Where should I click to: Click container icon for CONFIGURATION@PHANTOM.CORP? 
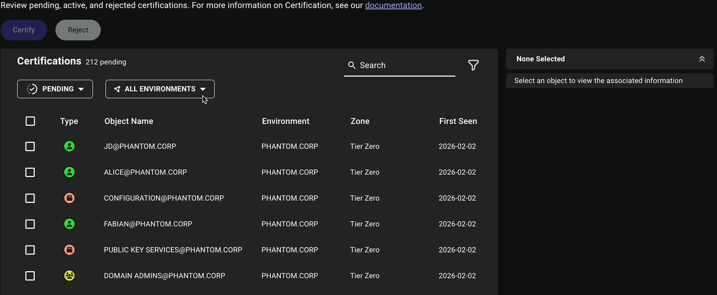coord(69,198)
